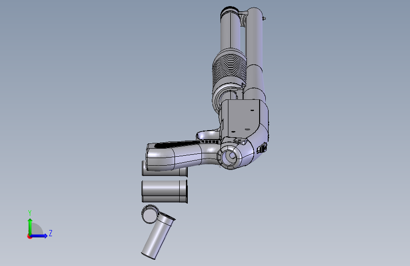Select the separate horizontal cylinder segment

point(165,191)
